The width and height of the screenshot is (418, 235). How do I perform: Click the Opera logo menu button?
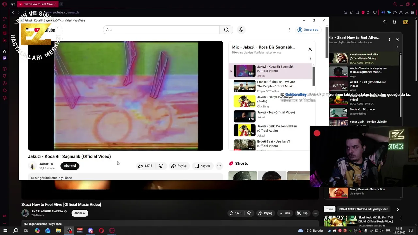tap(4, 4)
